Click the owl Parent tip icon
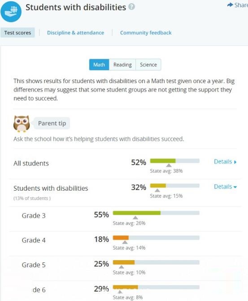Image resolution: width=248 pixels, height=301 pixels. 22,124
